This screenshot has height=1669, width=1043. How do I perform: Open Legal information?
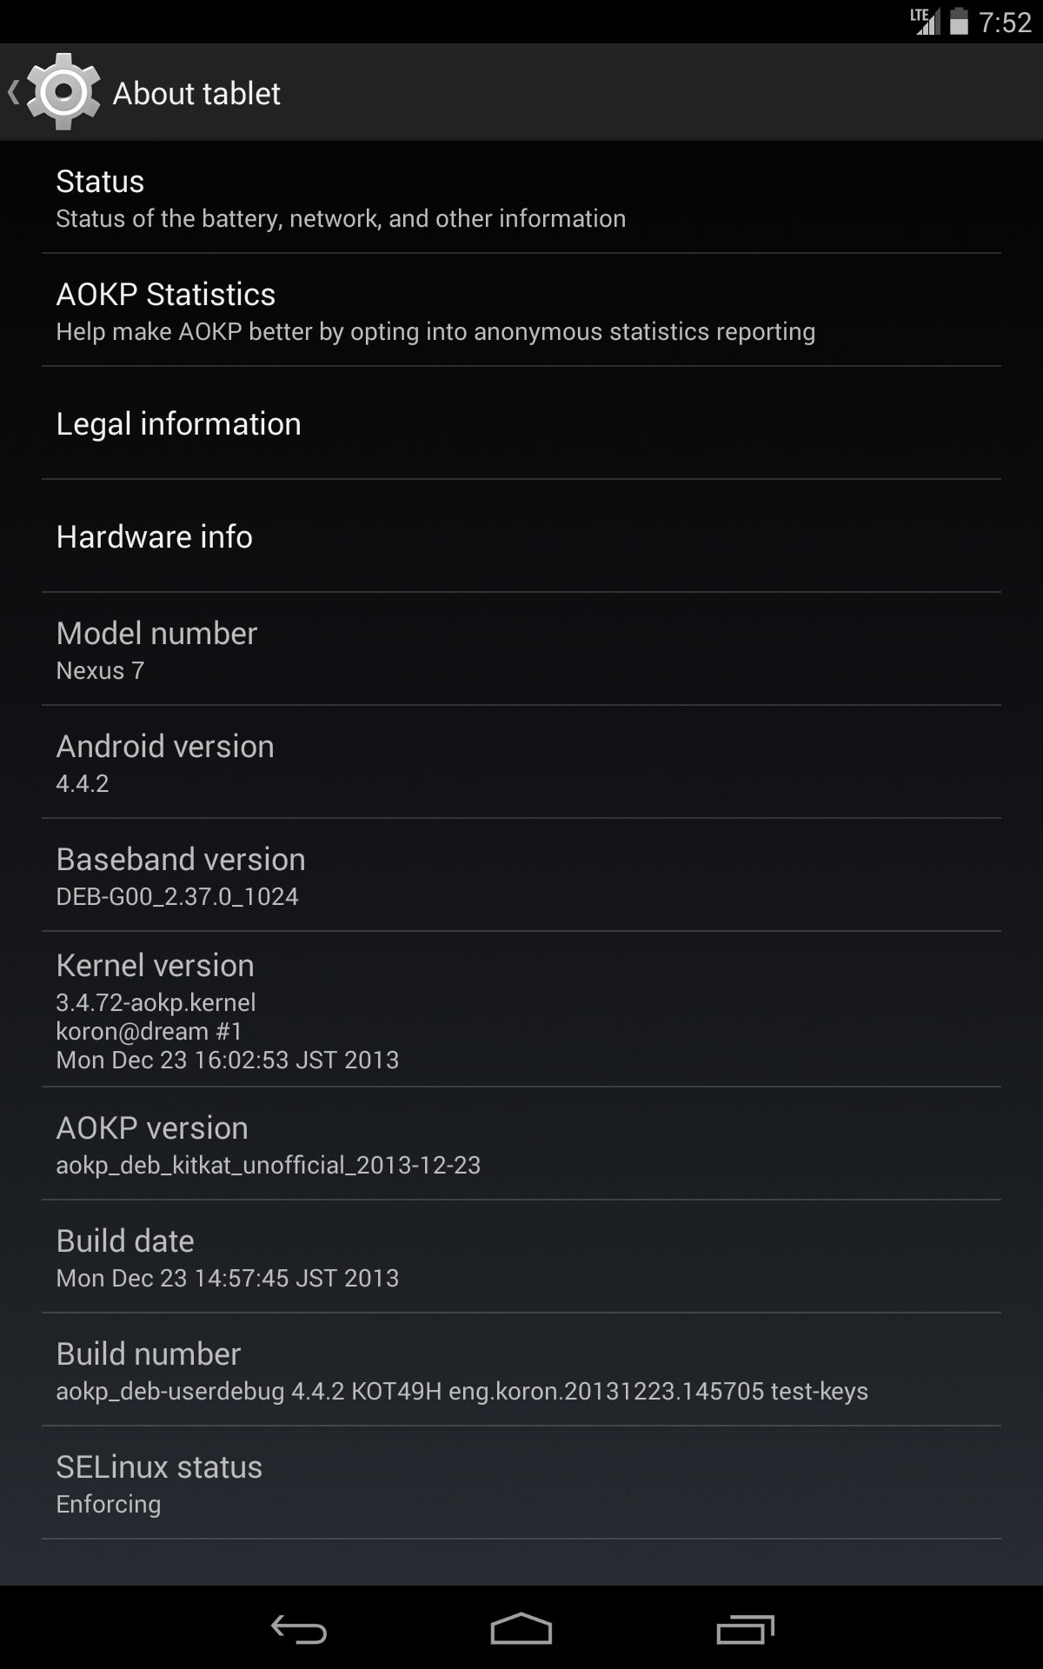click(521, 423)
